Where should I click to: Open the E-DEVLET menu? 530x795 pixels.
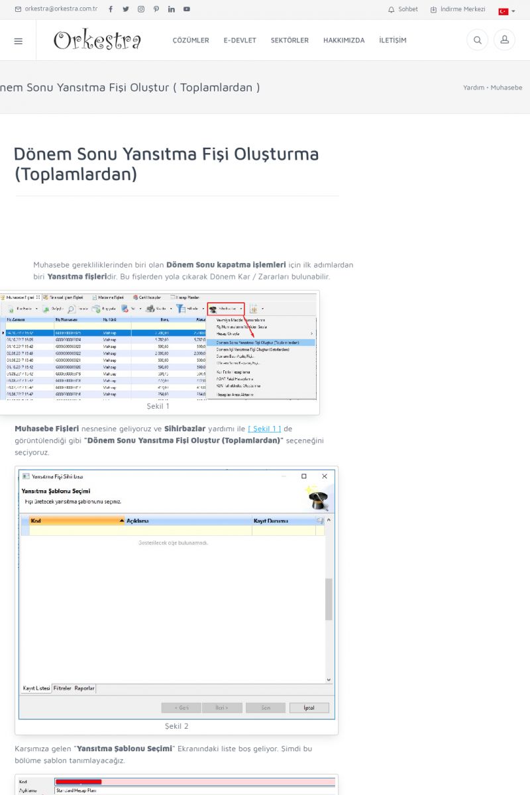point(240,40)
